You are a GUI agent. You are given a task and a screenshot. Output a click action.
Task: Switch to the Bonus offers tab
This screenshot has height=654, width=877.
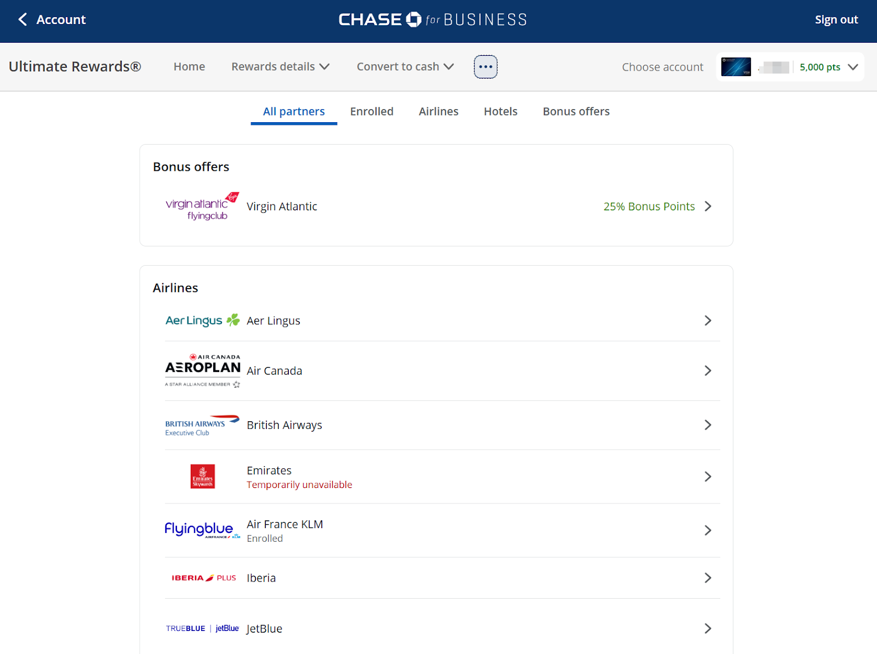576,112
